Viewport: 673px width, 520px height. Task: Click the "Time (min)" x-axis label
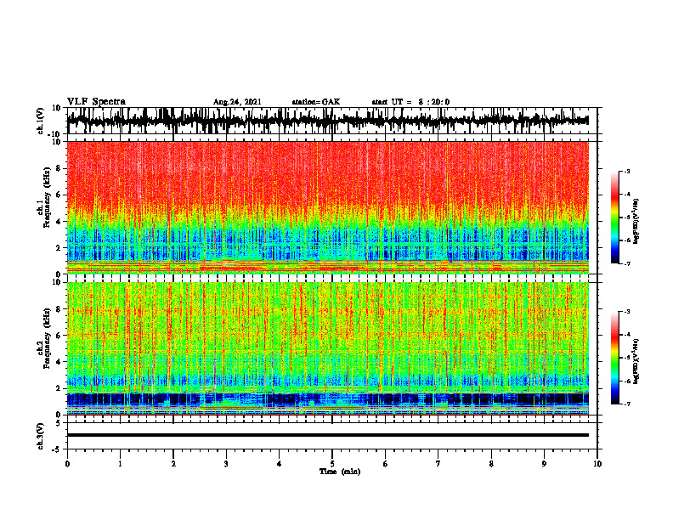(340, 472)
